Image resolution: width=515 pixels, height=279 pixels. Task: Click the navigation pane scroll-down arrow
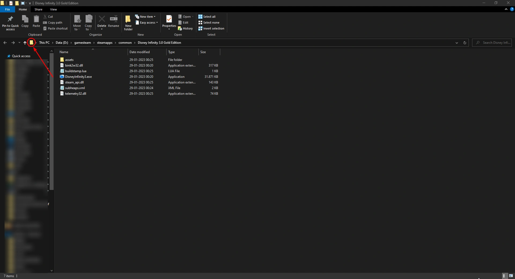click(52, 271)
